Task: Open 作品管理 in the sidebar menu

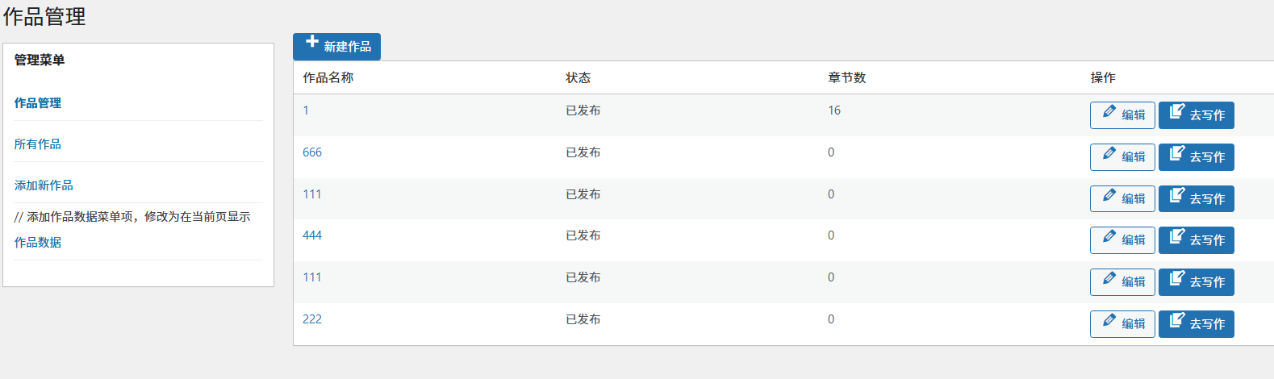Action: pyautogui.click(x=38, y=103)
